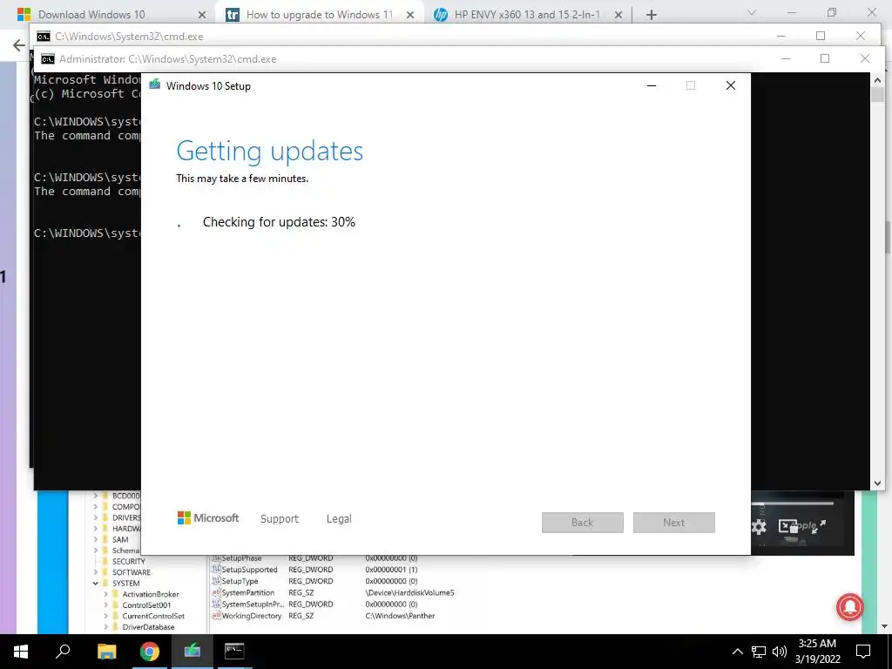The height and width of the screenshot is (669, 892).
Task: Expand the CurrentControlSet subkey
Action: [x=105, y=616]
